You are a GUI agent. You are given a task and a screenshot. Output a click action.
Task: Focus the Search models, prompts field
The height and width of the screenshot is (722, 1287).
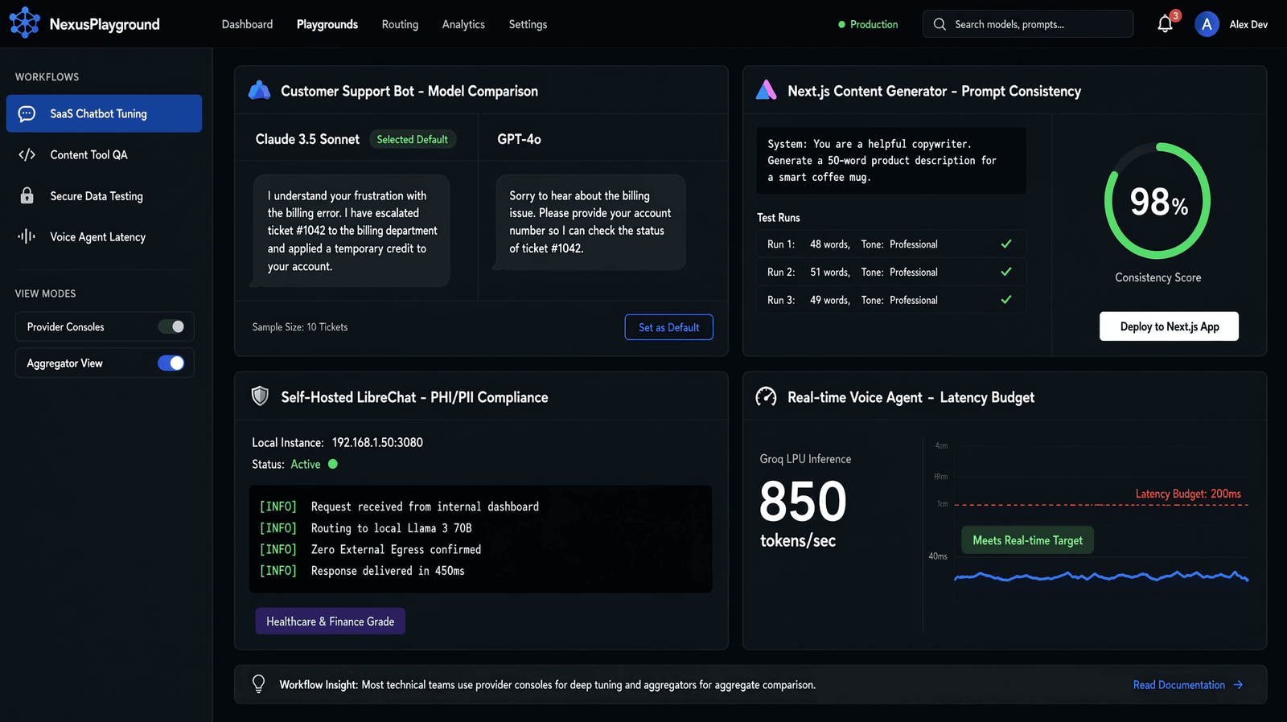coord(1027,24)
